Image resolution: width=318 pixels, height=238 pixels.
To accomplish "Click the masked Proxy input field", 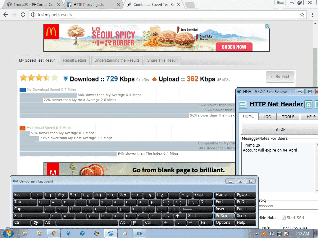I will (x=288, y=206).
